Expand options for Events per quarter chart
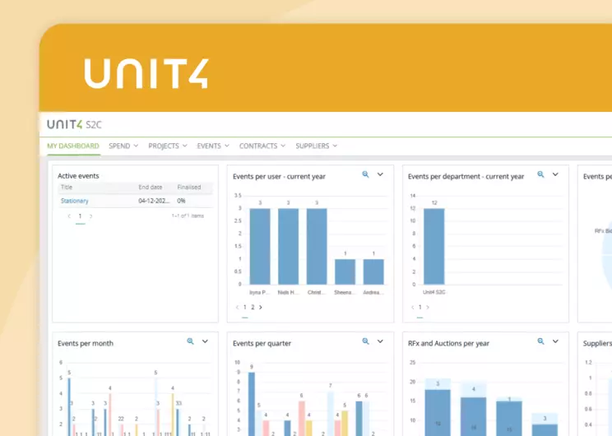This screenshot has width=612, height=436. (x=380, y=341)
